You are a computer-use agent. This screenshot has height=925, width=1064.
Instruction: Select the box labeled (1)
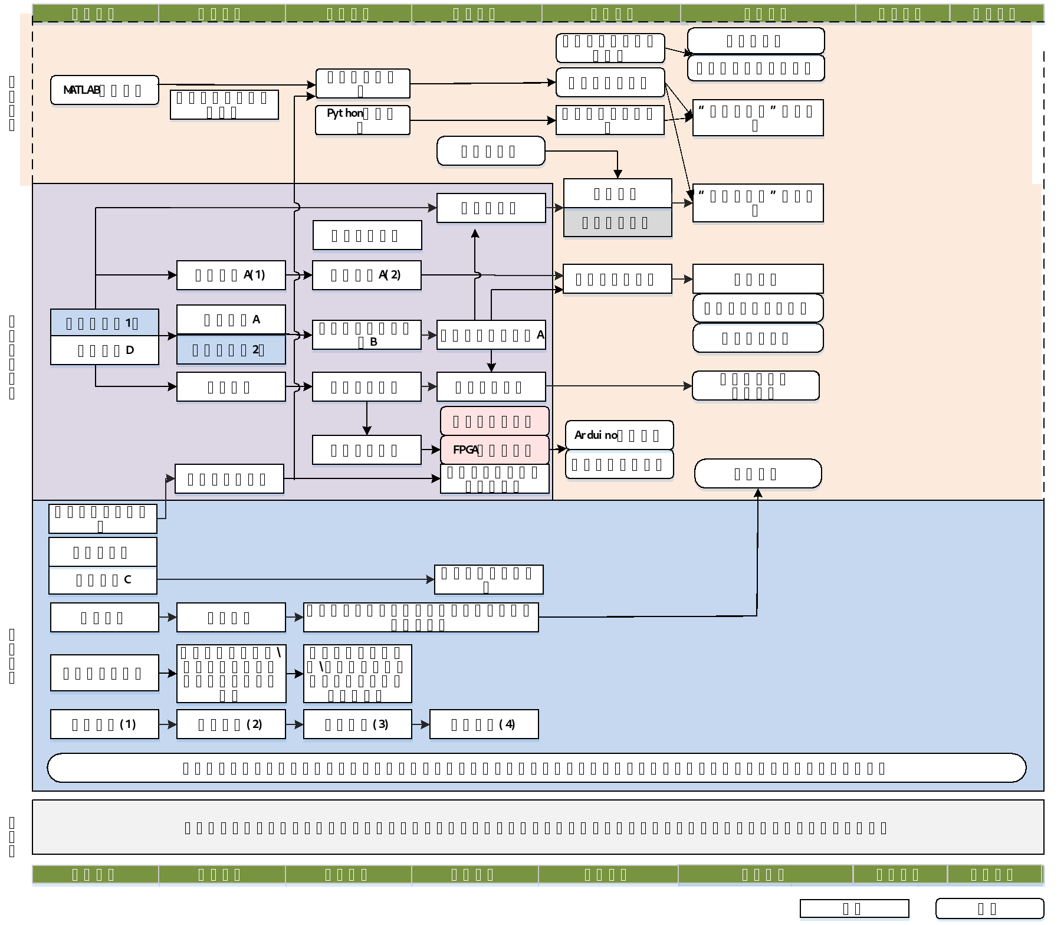tap(104, 724)
